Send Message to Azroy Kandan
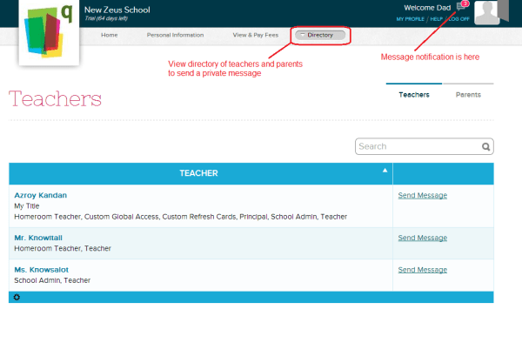Screen dimensions: 522x343 click(423, 196)
